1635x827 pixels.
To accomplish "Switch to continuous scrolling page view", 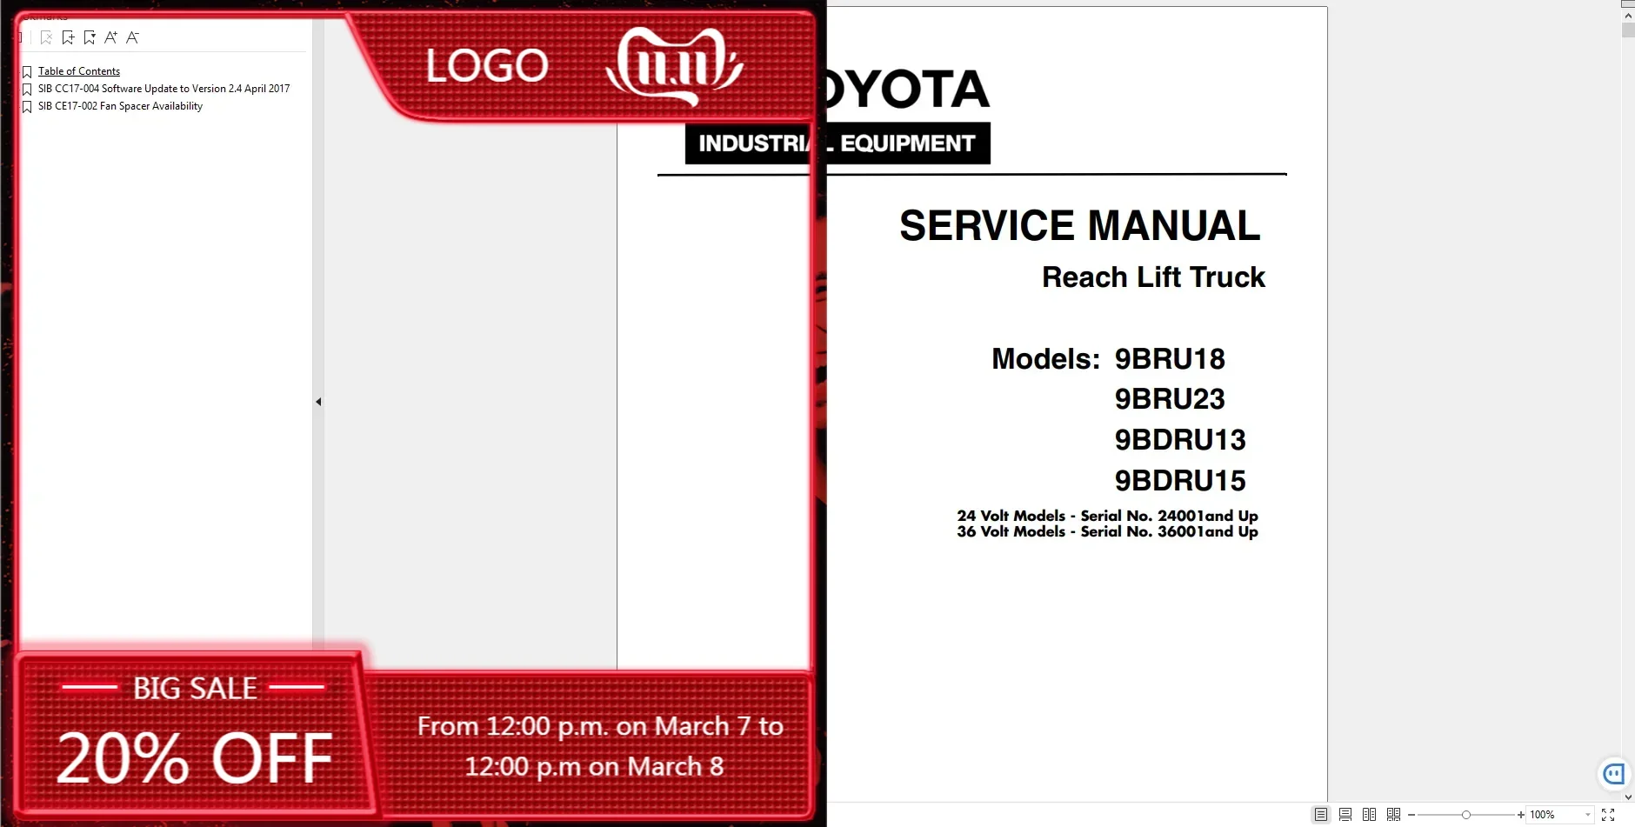I will click(x=1345, y=815).
